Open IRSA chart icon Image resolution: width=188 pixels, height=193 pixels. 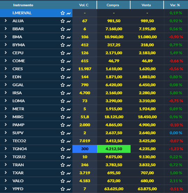(69, 93)
